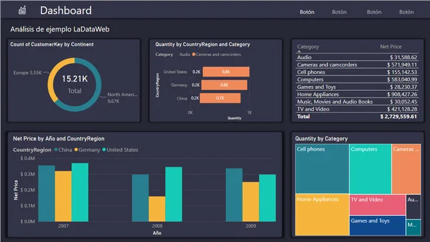Select 2008 Germany yellow column bar
This screenshot has width=430, height=242.
click(x=157, y=209)
